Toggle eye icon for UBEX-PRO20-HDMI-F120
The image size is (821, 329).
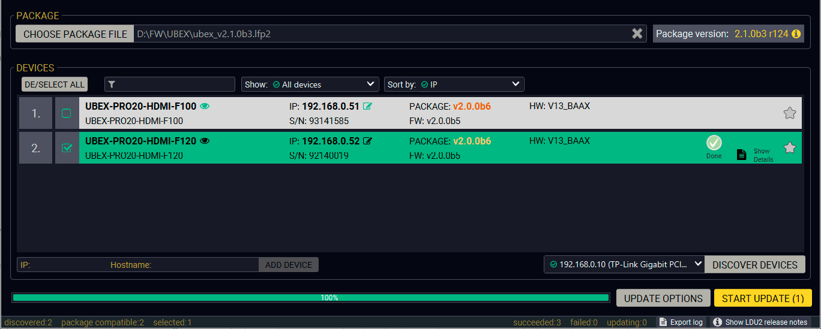coord(205,141)
